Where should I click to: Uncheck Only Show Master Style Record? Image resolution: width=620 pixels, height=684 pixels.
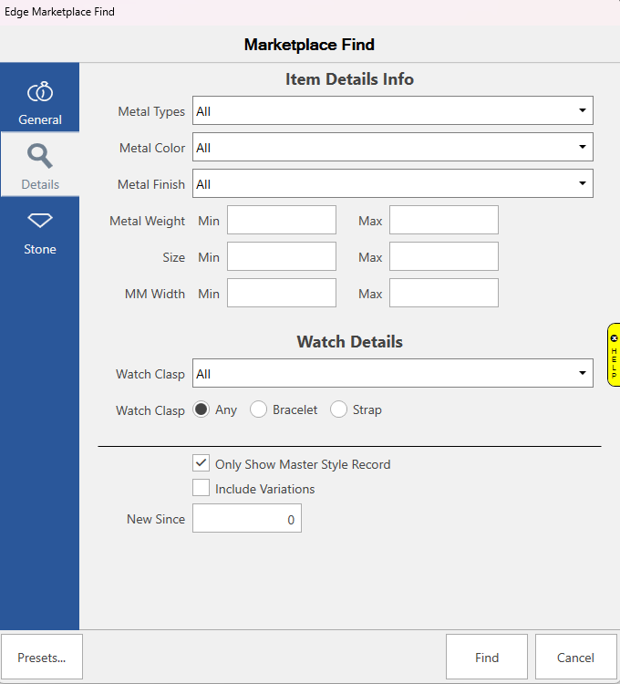point(201,464)
